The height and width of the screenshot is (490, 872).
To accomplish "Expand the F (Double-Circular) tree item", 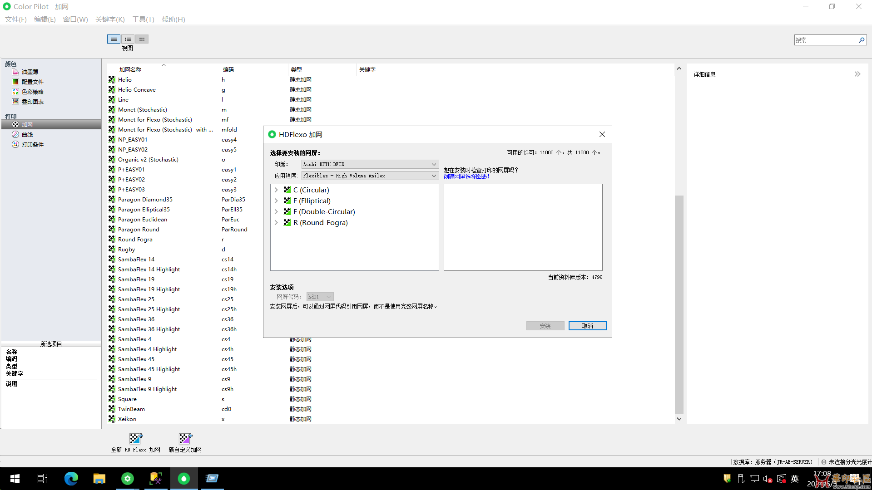I will [x=276, y=211].
